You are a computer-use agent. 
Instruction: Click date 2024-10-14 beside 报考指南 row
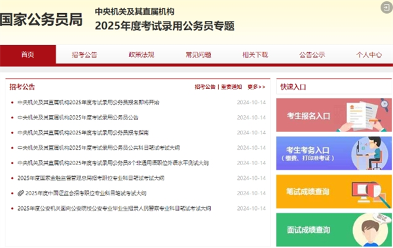[252, 133]
